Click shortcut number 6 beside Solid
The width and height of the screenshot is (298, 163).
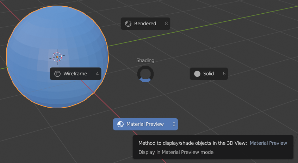coord(224,74)
